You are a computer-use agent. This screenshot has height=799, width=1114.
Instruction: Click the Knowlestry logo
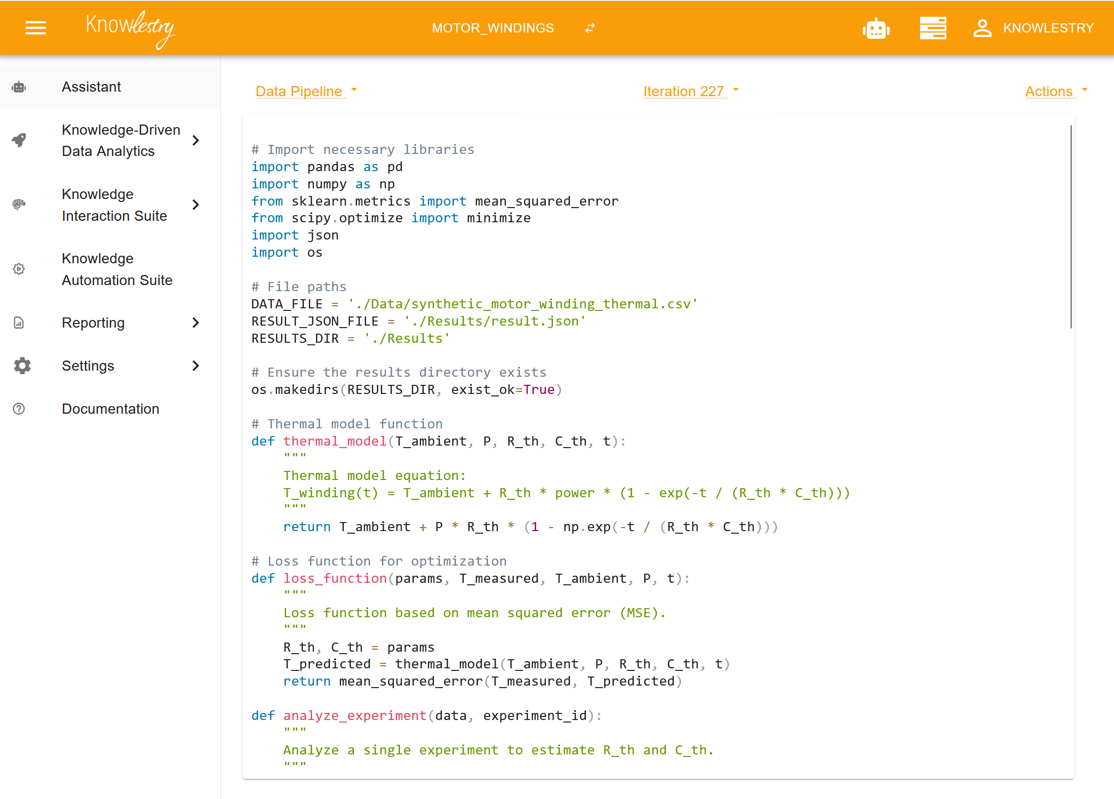pos(130,29)
